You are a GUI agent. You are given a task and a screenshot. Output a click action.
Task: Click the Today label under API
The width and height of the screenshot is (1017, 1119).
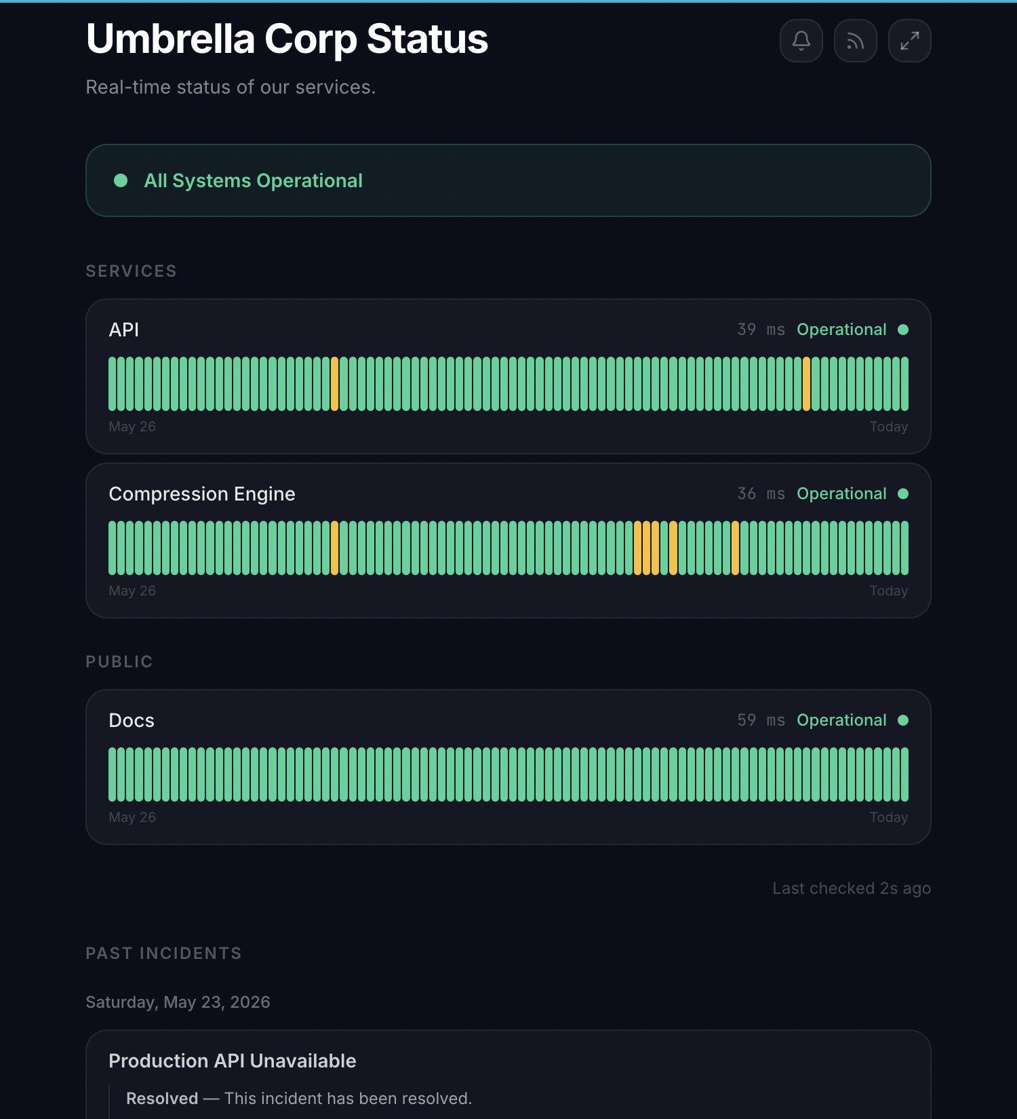[x=889, y=427]
